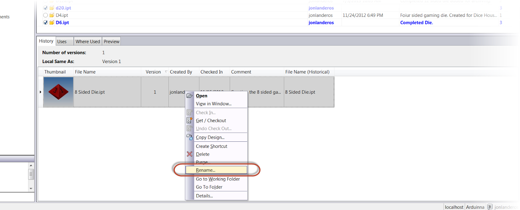Viewport: 520px width, 210px height.
Task: Click the left panel scrollbar down arrow
Action: [31, 189]
